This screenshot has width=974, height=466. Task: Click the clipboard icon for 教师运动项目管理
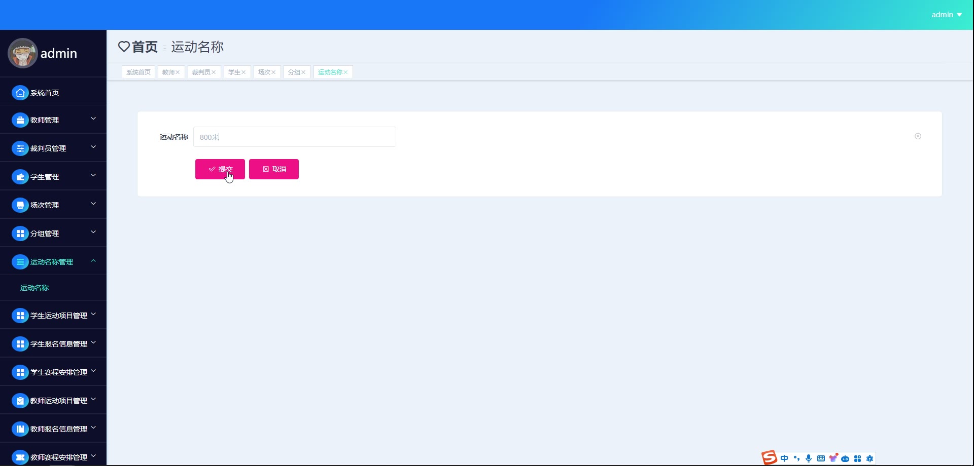pos(20,401)
